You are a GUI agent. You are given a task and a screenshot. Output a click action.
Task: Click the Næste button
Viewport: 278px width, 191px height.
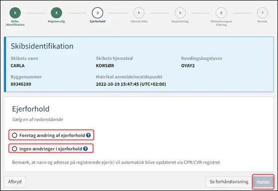pos(263,182)
